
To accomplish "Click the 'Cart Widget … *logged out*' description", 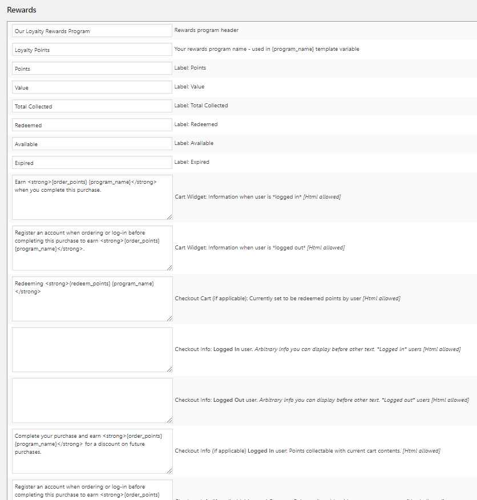I will [x=260, y=248].
